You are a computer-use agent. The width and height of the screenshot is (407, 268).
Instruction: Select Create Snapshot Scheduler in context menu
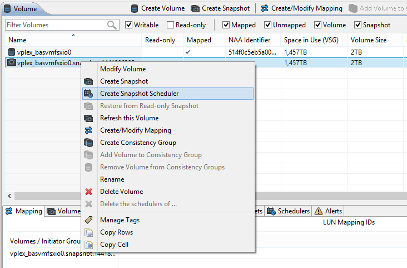(139, 94)
